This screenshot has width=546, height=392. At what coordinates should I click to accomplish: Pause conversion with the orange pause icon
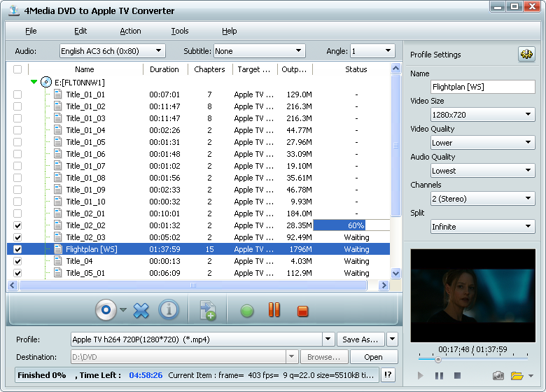274,309
